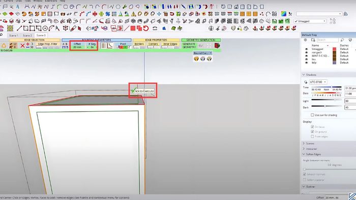Toggle the On ground display checkbox
The width and height of the screenshot is (356, 200).
pyautogui.click(x=312, y=131)
